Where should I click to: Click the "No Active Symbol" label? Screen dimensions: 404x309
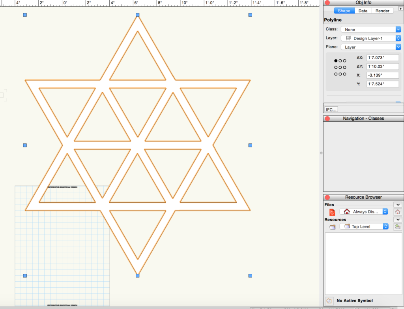click(x=355, y=301)
